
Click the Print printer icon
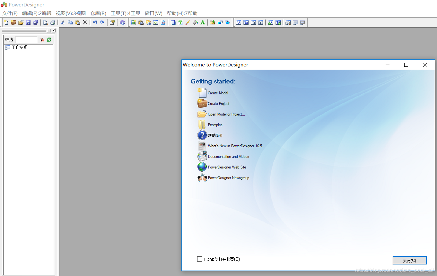53,22
